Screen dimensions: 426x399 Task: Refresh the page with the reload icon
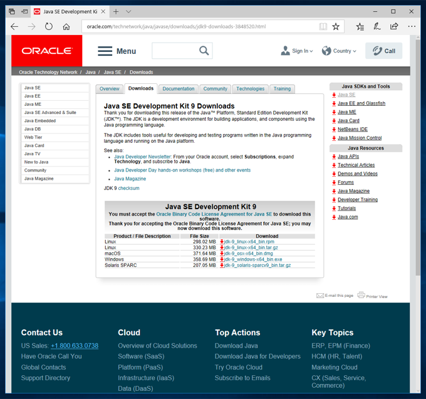[49, 26]
